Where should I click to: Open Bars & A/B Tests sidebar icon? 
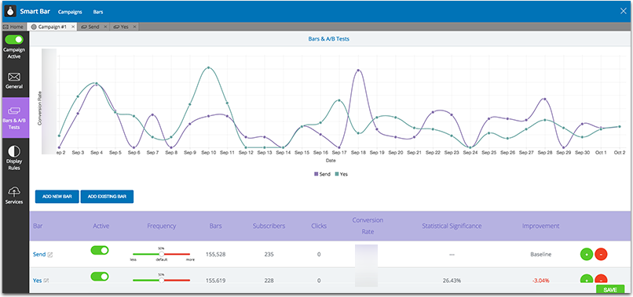[x=14, y=110]
